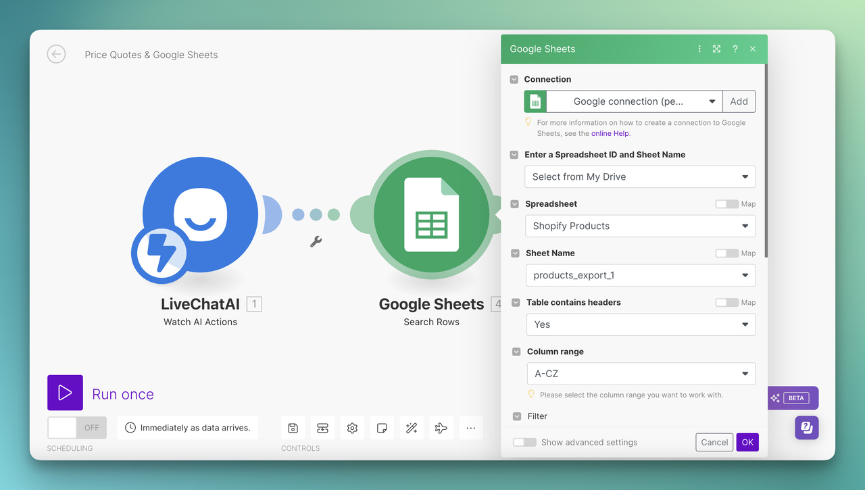865x490 pixels.
Task: Toggle the Spreadsheet field checkbox
Action: pos(516,203)
